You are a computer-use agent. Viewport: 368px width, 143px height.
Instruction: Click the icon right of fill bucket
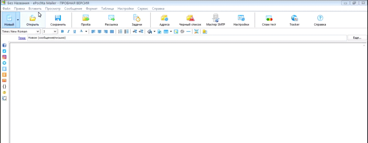click(159, 31)
